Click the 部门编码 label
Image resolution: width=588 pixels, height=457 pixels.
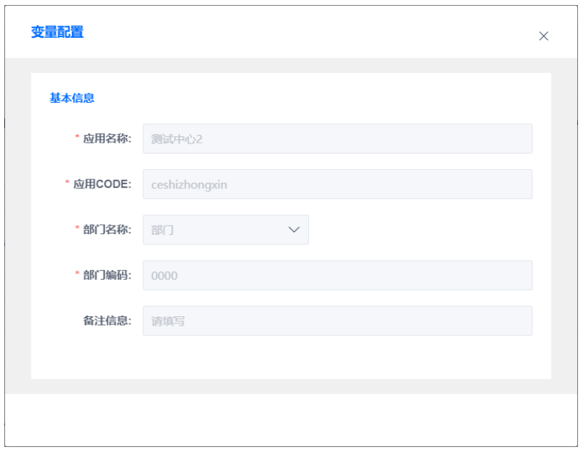107,276
